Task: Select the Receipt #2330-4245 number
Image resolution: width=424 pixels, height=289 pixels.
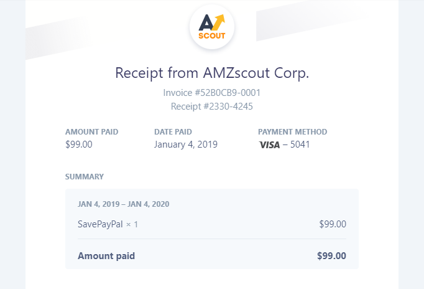Action: pos(211,107)
